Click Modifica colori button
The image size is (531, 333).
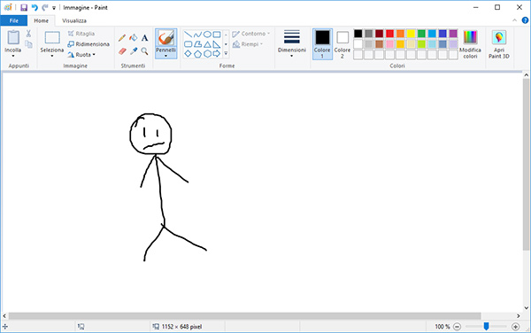click(x=470, y=44)
